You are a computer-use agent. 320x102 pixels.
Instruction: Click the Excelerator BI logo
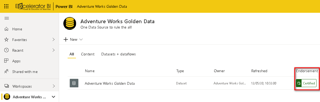33,6
